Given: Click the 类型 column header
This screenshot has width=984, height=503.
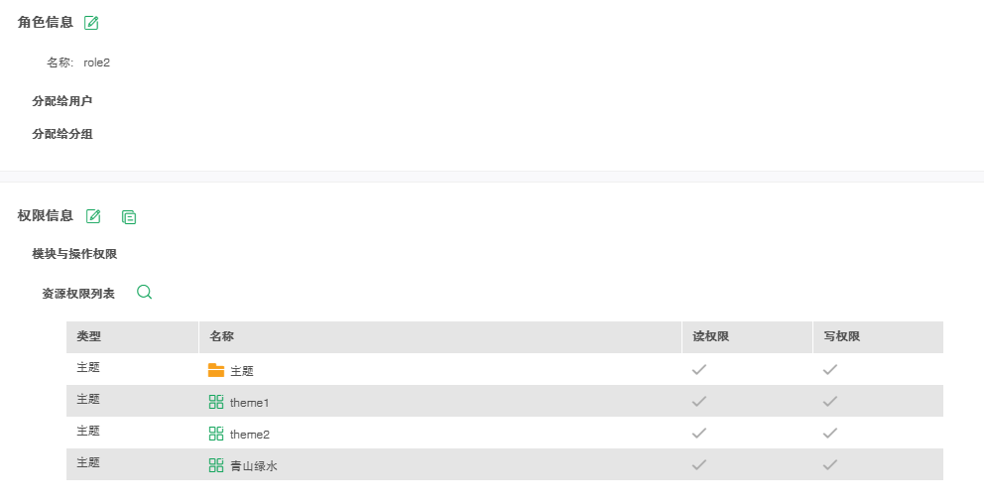Looking at the screenshot, I should click(x=89, y=337).
